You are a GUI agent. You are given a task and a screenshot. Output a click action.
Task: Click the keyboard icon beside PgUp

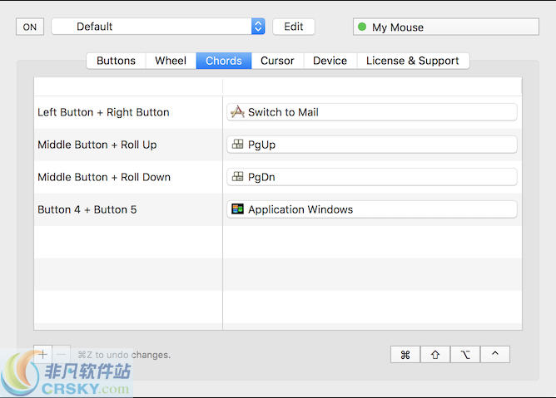tap(237, 144)
